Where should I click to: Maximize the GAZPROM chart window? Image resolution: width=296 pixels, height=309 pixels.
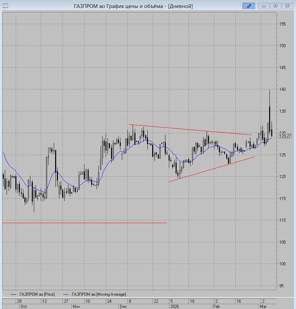tap(275, 6)
